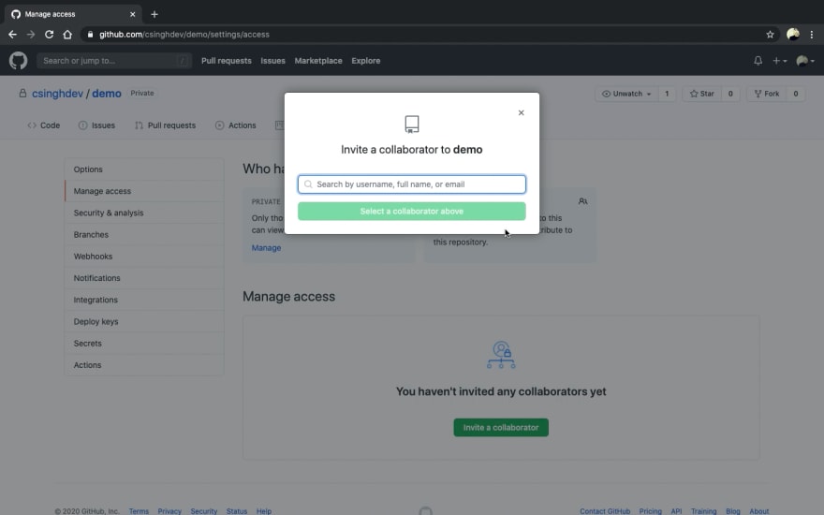824x515 pixels.
Task: Open the Unwatch dropdown
Action: (626, 94)
